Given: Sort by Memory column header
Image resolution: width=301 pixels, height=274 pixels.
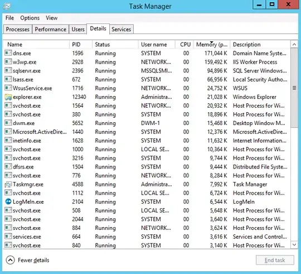Looking at the screenshot, I should click(x=212, y=45).
